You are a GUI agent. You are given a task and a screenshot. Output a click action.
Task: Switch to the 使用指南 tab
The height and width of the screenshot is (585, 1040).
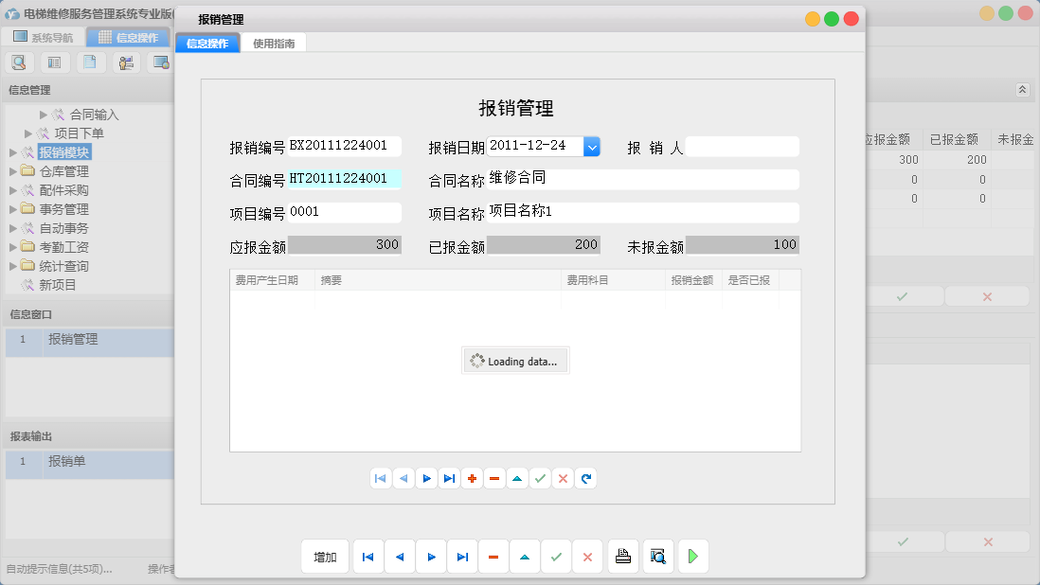pyautogui.click(x=276, y=42)
